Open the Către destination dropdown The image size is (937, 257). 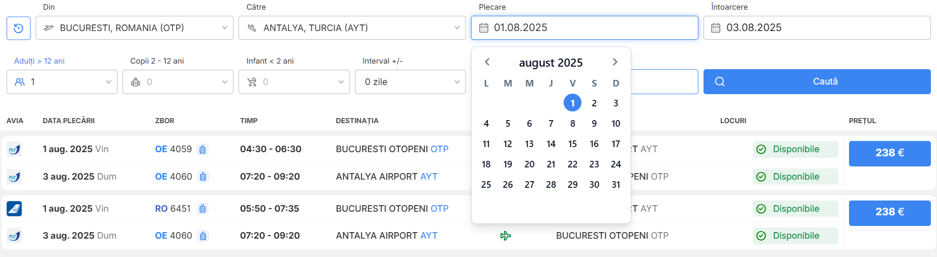pyautogui.click(x=352, y=28)
